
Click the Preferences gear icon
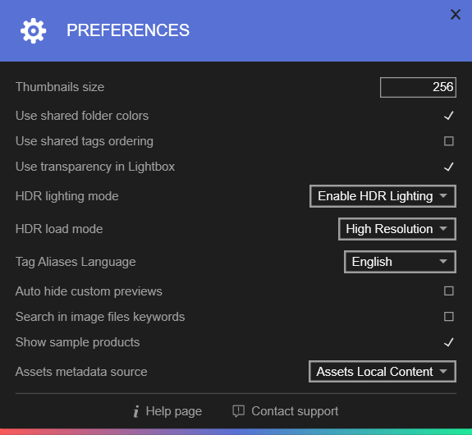[33, 30]
